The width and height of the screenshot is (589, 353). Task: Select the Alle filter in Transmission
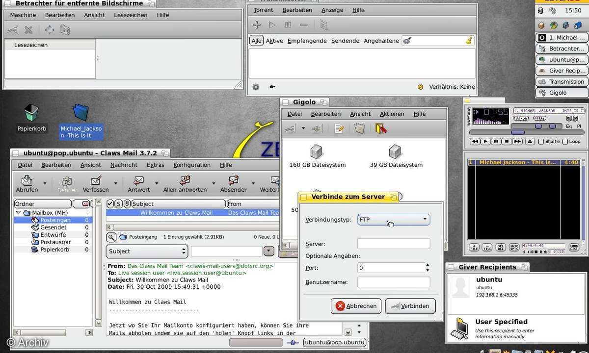256,41
